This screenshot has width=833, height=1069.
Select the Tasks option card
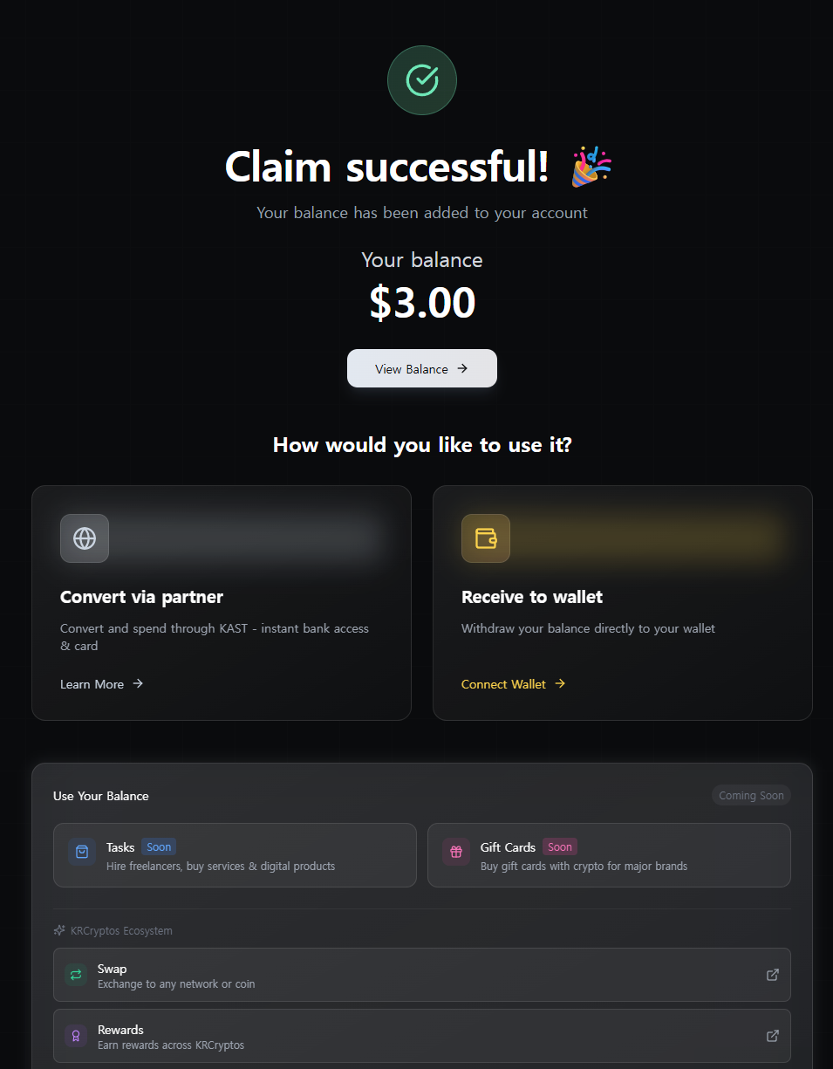click(x=235, y=855)
